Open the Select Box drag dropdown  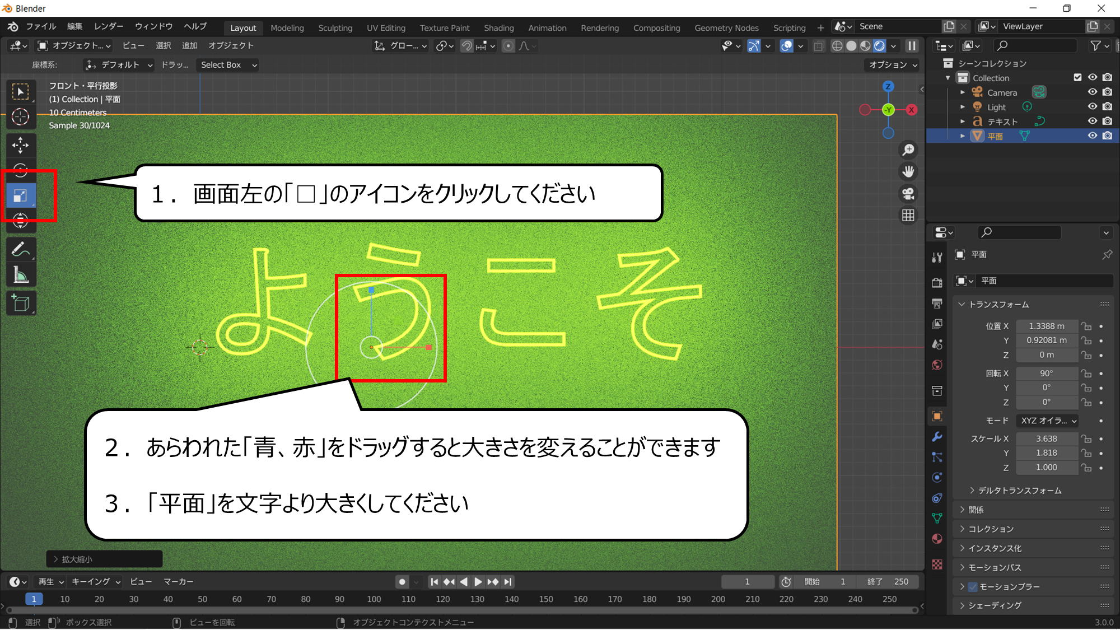tap(228, 65)
